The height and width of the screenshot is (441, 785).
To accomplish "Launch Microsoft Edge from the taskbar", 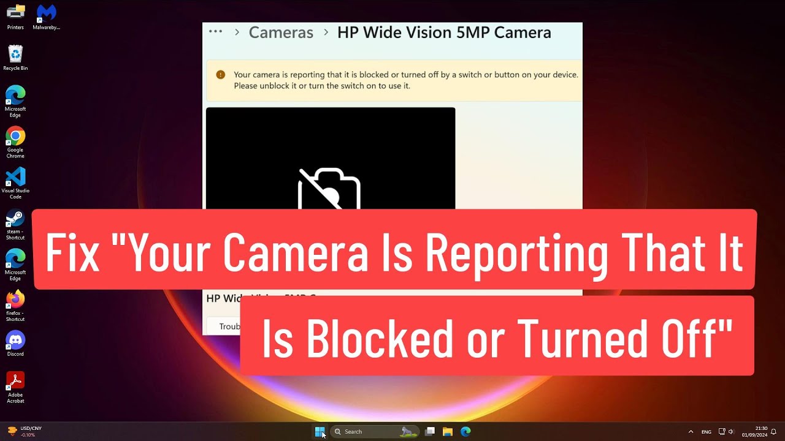I will (465, 432).
